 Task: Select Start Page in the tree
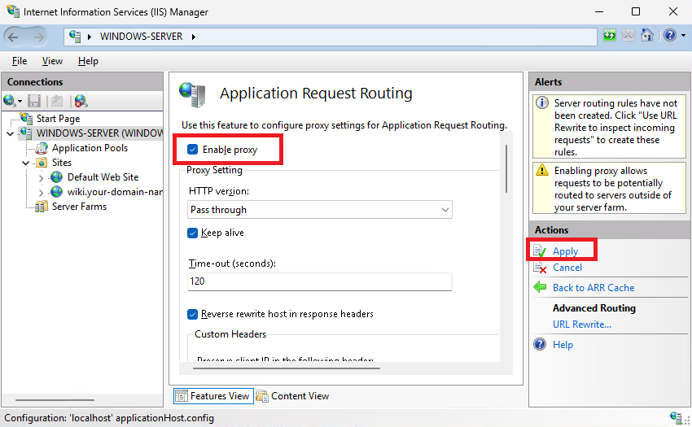(x=59, y=119)
